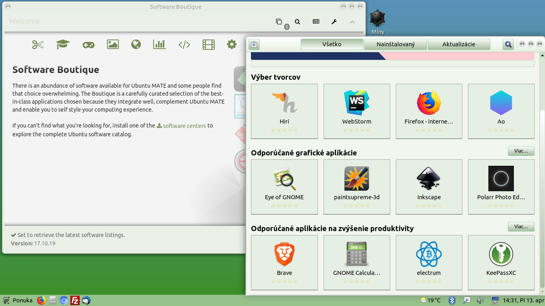Open the network tray icon
The height and width of the screenshot is (306, 545).
point(495,300)
